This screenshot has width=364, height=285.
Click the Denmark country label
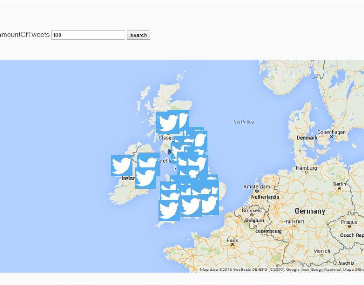point(307,138)
